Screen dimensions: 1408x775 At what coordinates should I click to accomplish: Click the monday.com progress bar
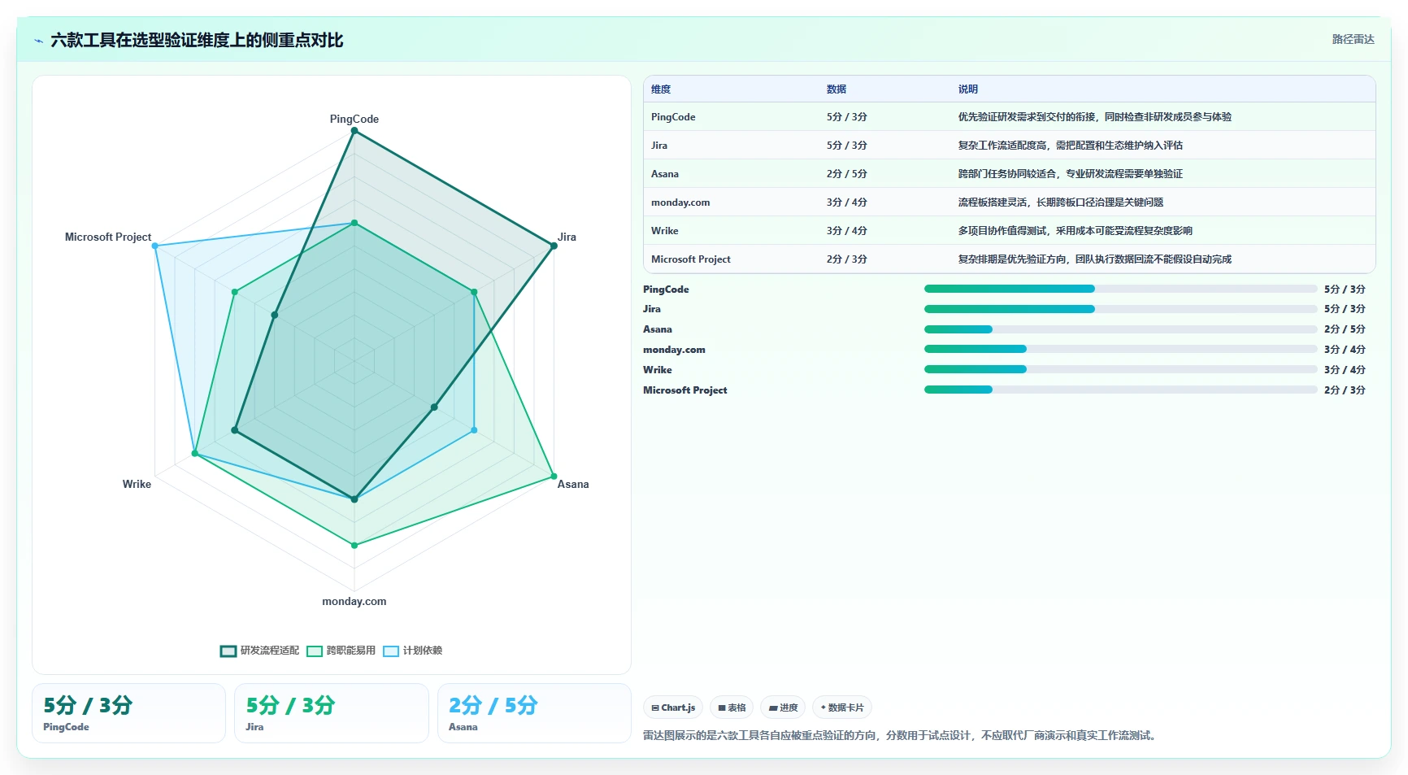pos(1120,349)
